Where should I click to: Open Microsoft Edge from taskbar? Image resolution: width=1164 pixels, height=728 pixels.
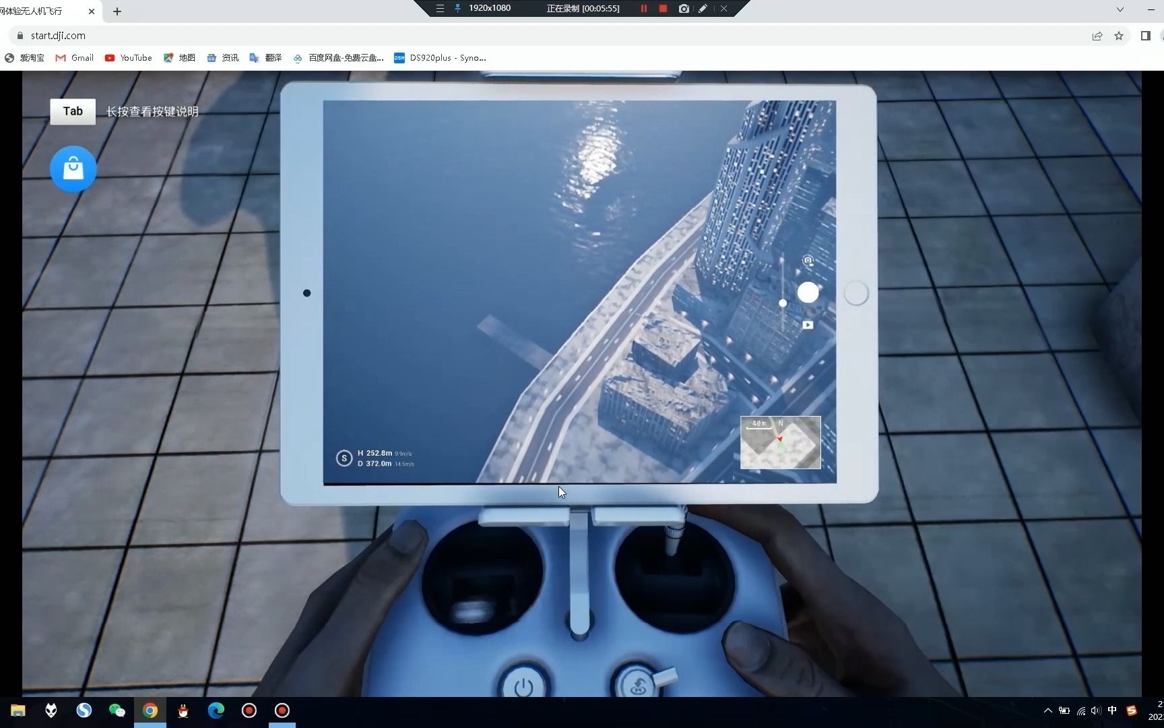click(x=216, y=710)
